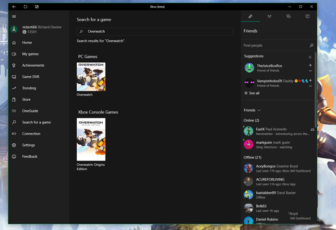Select friend baxtabber89 Daryl Baxter
Image resolution: width=336 pixels, height=230 pixels.
click(x=278, y=195)
